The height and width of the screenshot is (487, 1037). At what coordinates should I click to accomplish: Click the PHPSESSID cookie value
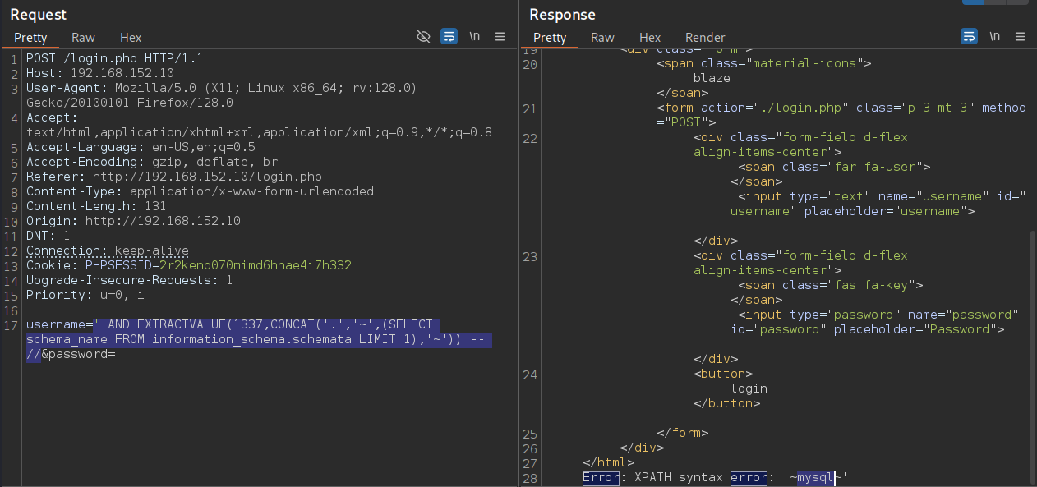256,266
